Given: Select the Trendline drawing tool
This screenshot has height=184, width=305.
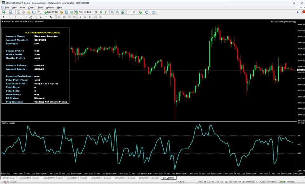Looking at the screenshot, I should tap(26, 17).
